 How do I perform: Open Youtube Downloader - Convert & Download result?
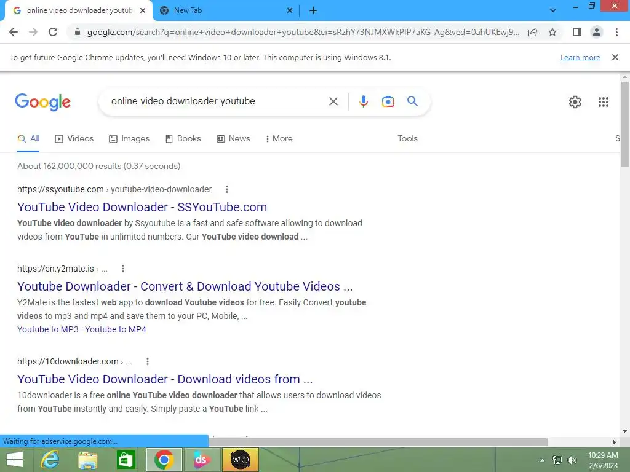[185, 286]
